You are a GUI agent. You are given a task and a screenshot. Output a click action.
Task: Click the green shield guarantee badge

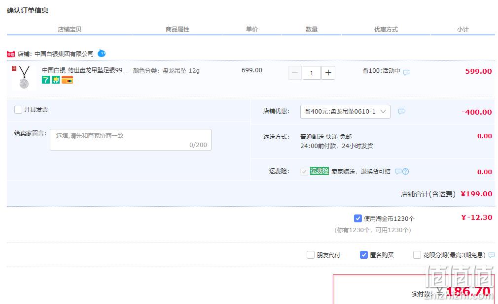click(x=56, y=80)
